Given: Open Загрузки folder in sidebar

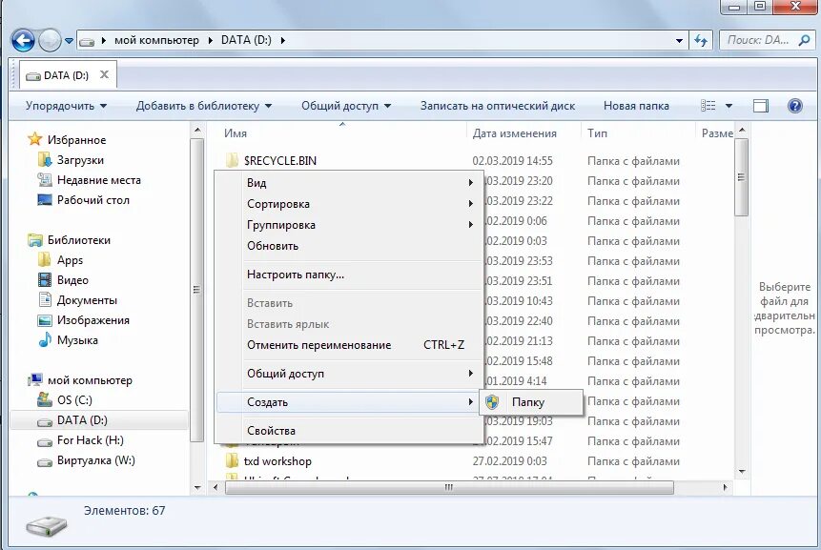Looking at the screenshot, I should pos(80,160).
